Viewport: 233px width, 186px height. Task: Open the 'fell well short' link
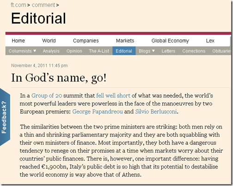point(113,96)
